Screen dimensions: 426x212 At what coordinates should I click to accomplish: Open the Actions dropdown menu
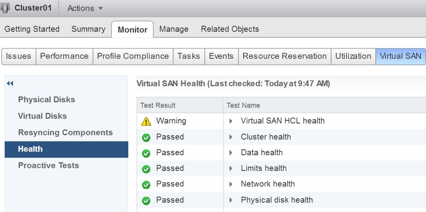pos(85,8)
